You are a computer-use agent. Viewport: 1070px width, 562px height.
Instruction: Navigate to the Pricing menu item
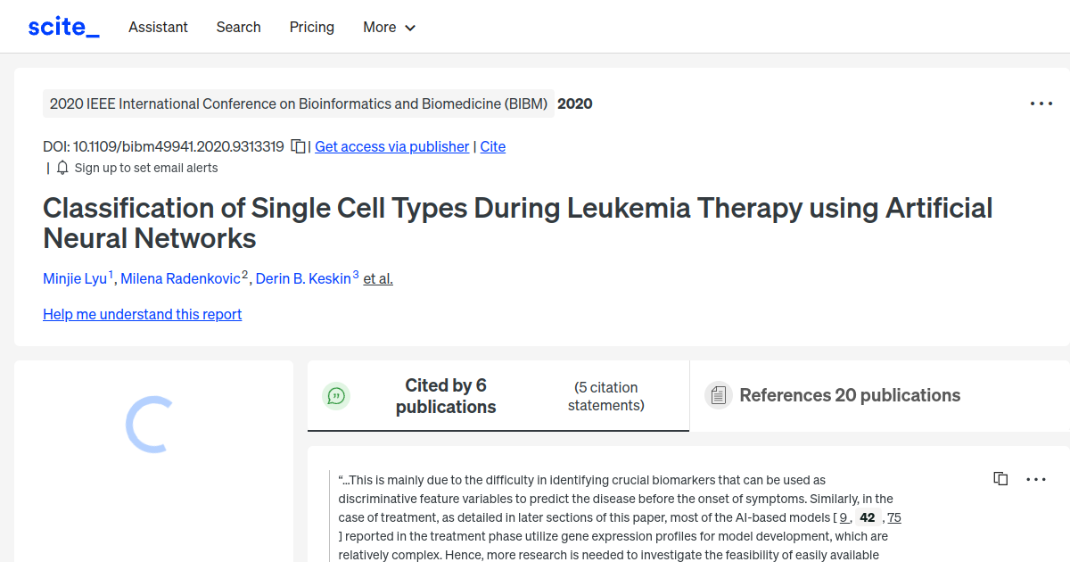[x=311, y=27]
